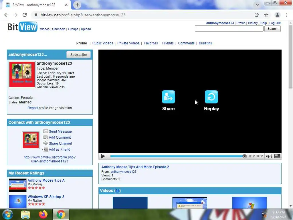Rate Anthony Moose Tips with fifth star

coord(43,188)
